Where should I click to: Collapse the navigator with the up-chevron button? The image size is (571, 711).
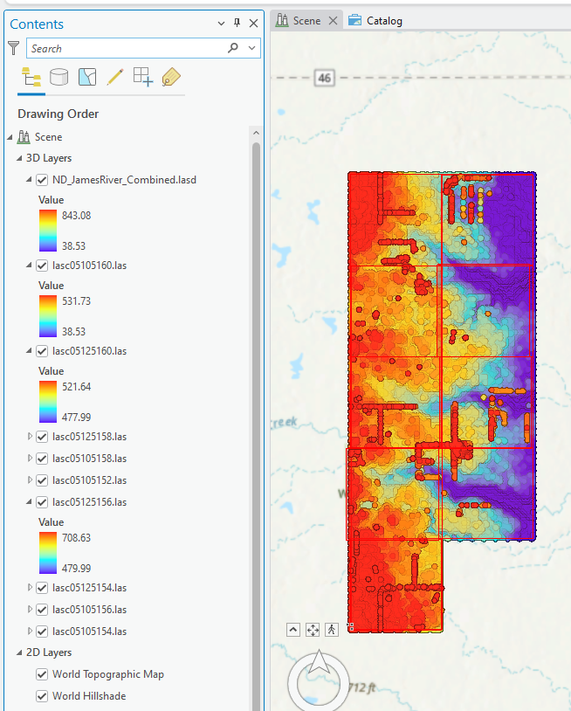click(293, 629)
